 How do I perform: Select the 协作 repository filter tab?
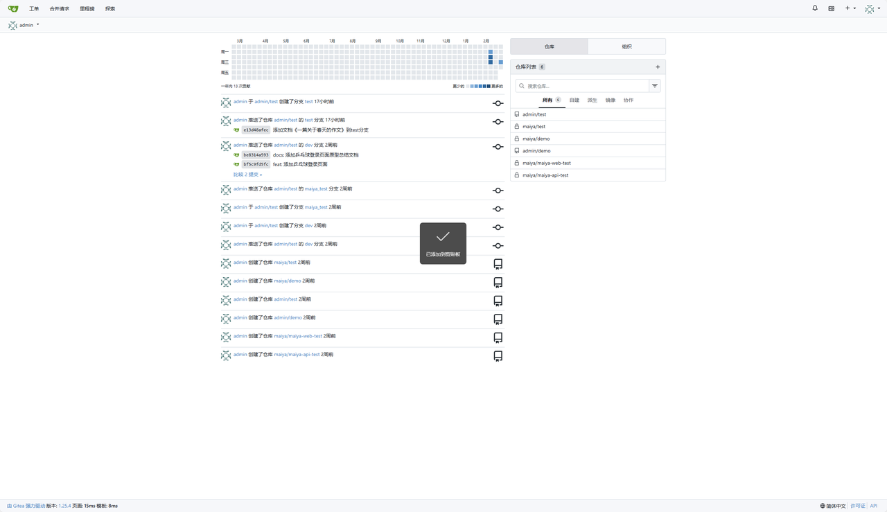[629, 100]
